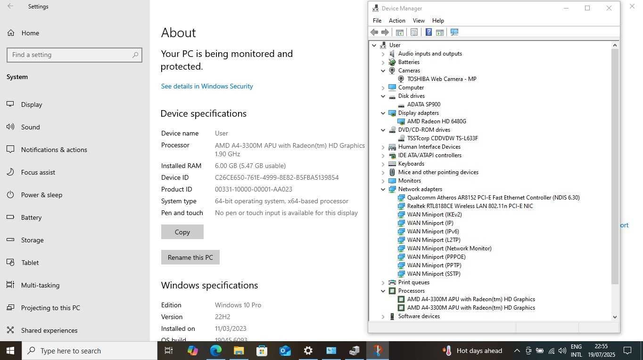This screenshot has height=360, width=643.
Task: Collapse the Display adapters category
Action: click(383, 113)
